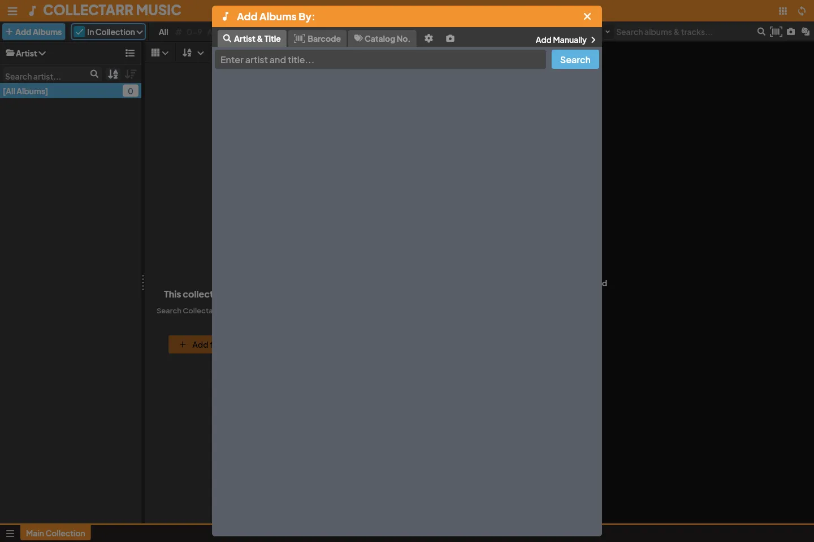
Task: Select the All letter filter
Action: (163, 32)
